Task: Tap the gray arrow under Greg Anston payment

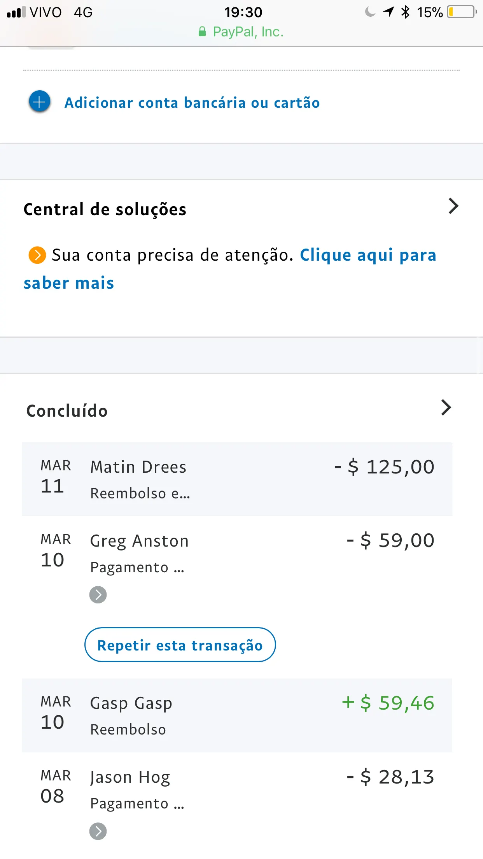Action: pyautogui.click(x=98, y=594)
